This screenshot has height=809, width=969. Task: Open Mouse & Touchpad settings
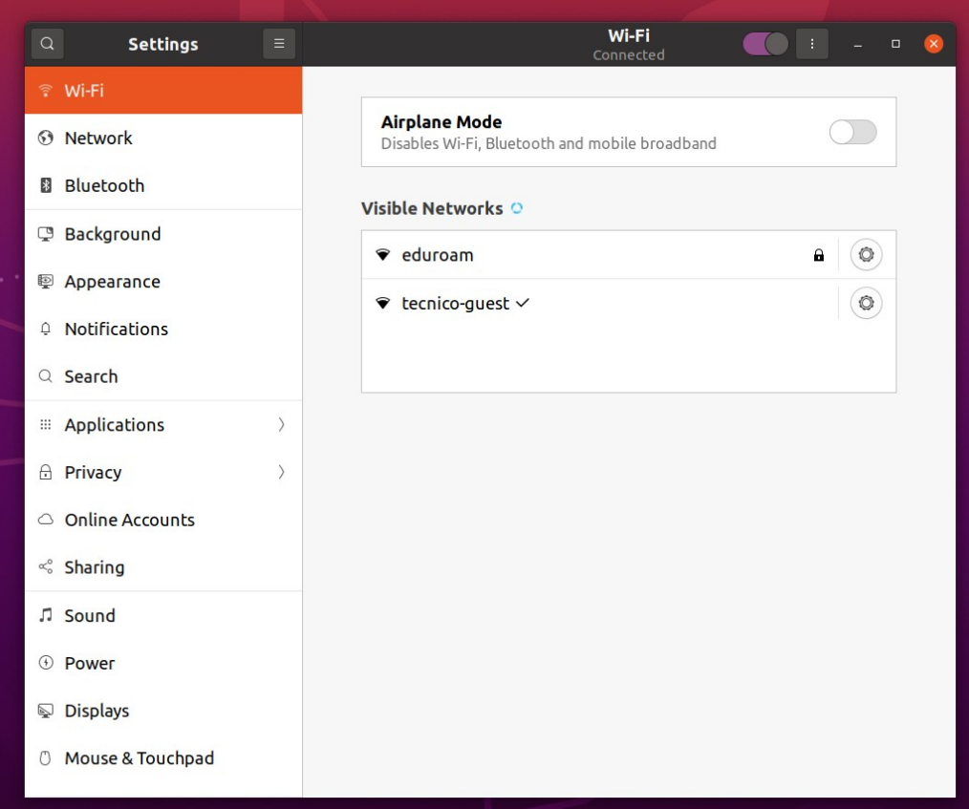tap(163, 757)
